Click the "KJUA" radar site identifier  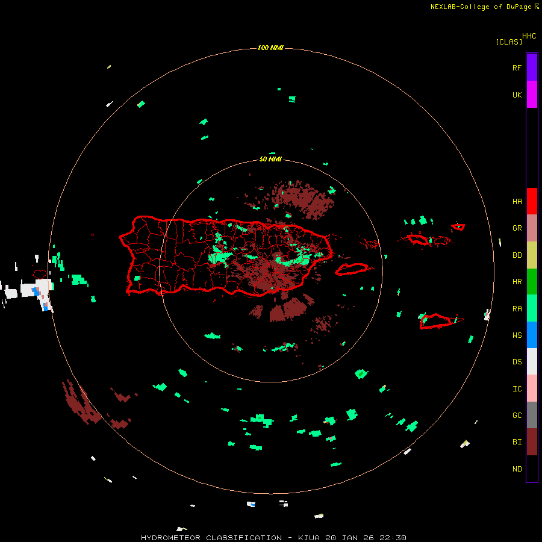pyautogui.click(x=309, y=538)
